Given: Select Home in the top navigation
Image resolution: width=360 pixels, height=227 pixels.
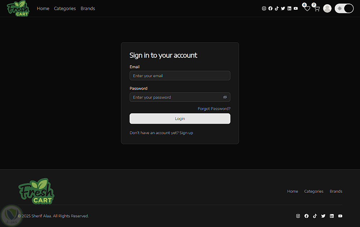Looking at the screenshot, I should [43, 9].
